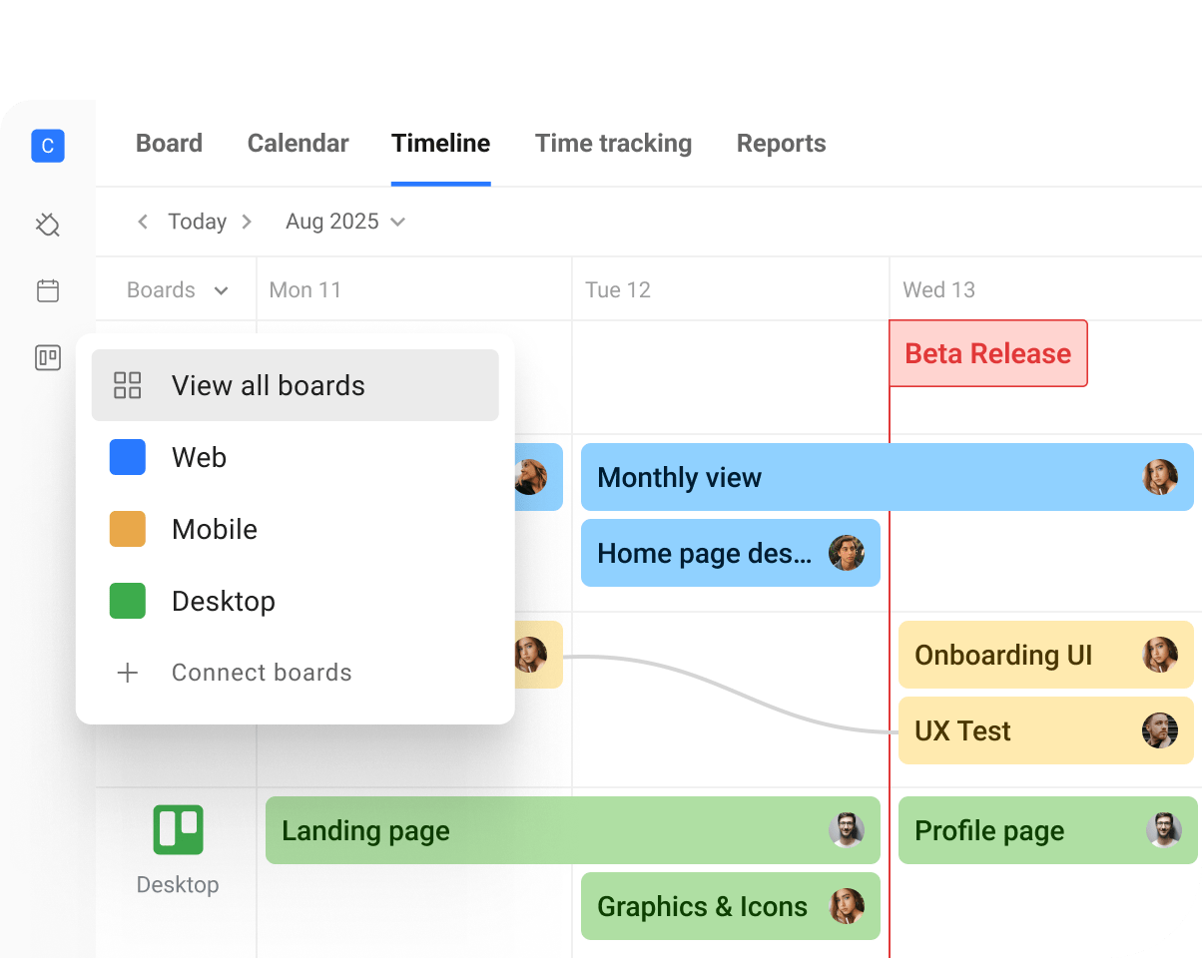Image resolution: width=1202 pixels, height=958 pixels.
Task: Click the Today button
Action: pos(197,221)
